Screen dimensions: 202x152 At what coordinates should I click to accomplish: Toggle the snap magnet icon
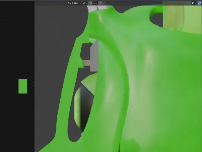click(x=90, y=3)
